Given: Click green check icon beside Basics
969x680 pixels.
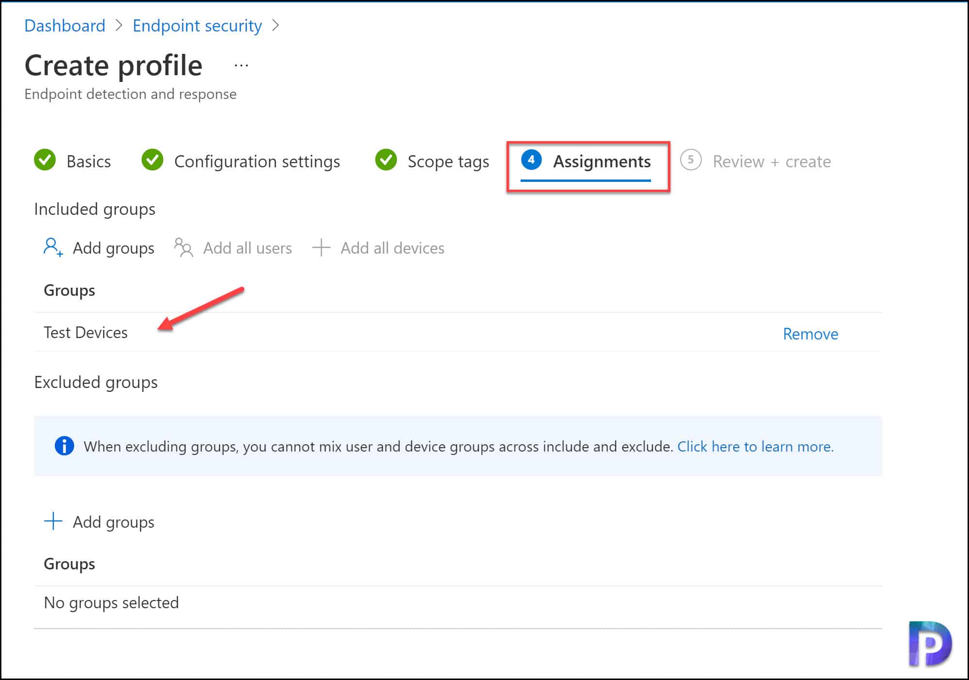Looking at the screenshot, I should point(45,160).
